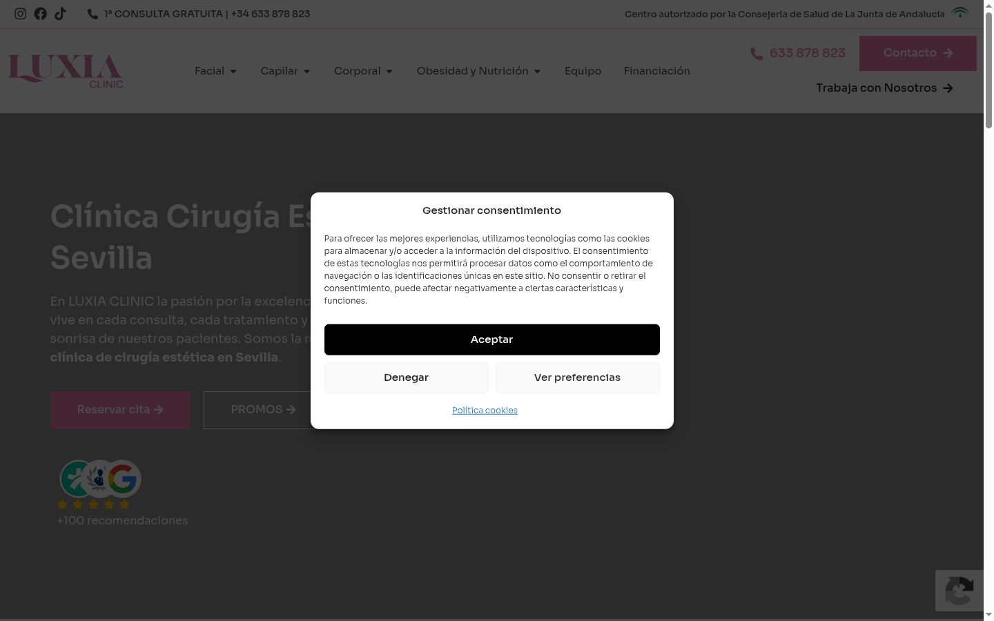
Task: Click the page vertical scrollbar thumb
Action: pyautogui.click(x=988, y=69)
